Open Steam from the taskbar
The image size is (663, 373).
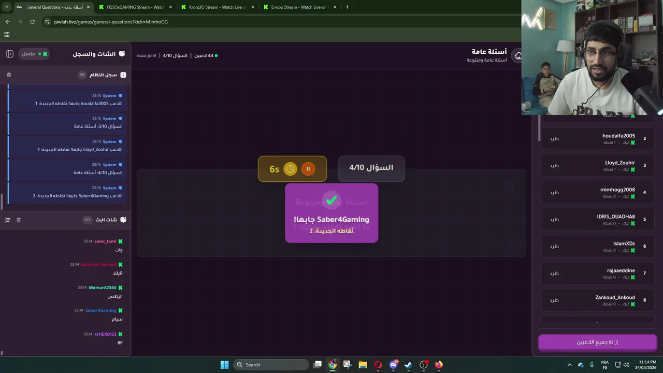click(x=408, y=365)
